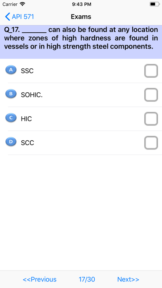Tap the Wi-Fi icon in status bar

tap(22, 4)
